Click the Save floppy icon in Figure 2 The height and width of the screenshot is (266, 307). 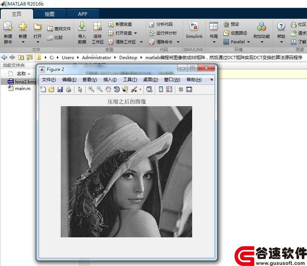coord(60,90)
